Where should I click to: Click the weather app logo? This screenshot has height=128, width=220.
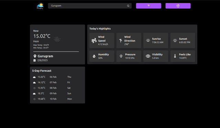coord(40,6)
